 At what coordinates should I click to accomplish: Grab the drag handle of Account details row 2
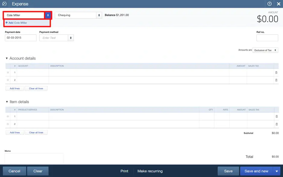point(8,80)
